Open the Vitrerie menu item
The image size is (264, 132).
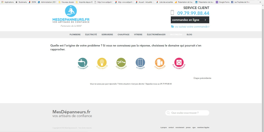pyautogui.click(x=138, y=35)
